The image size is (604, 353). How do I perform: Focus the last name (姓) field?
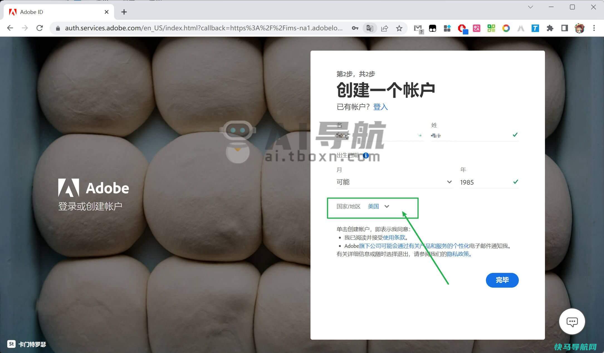tap(475, 135)
